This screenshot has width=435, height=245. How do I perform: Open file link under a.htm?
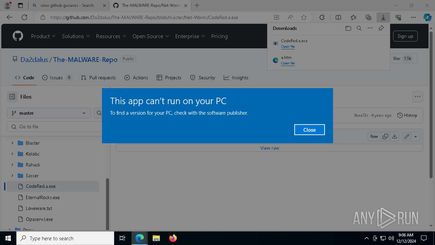[288, 63]
